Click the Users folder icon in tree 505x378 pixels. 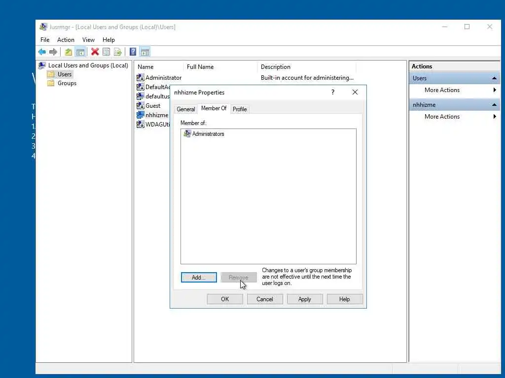[x=51, y=74]
